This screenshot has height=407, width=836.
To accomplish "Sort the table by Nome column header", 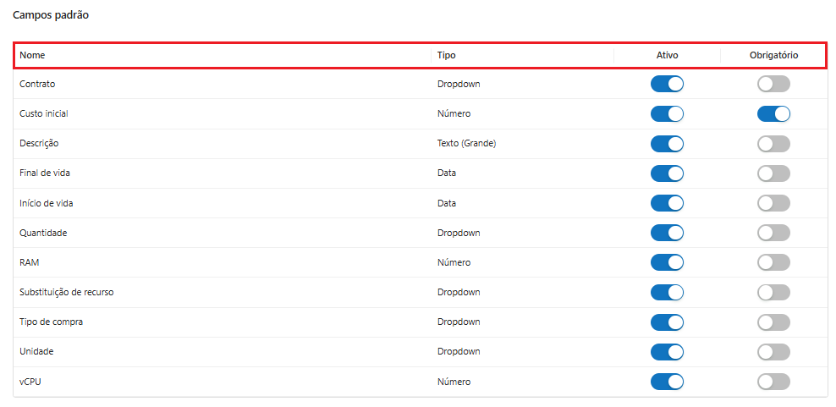I will [x=32, y=55].
